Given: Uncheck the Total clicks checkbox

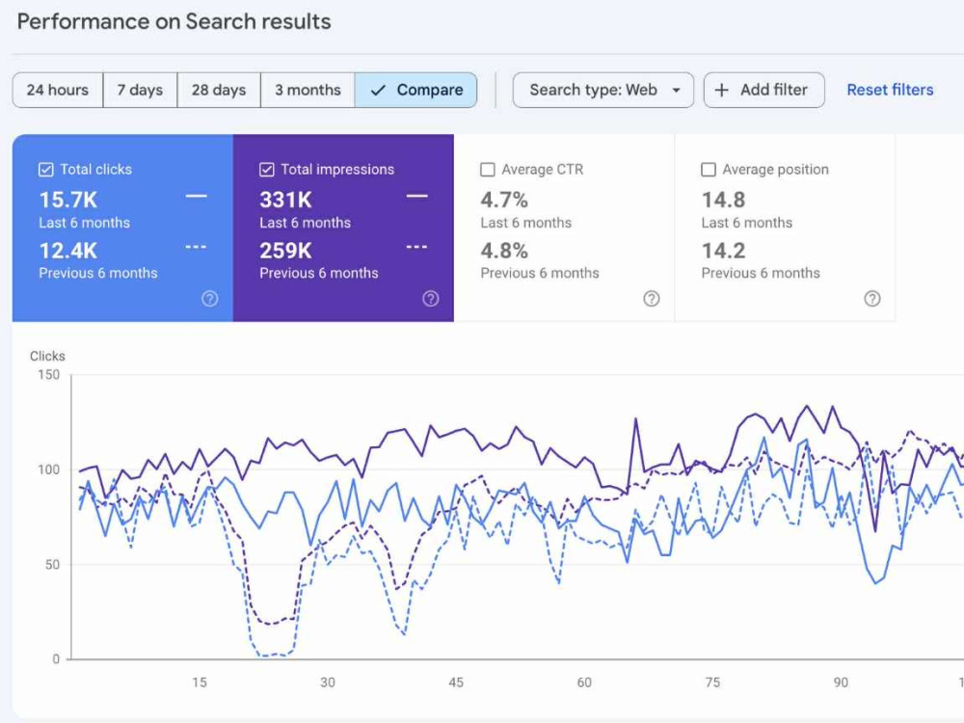Looking at the screenshot, I should [x=45, y=170].
